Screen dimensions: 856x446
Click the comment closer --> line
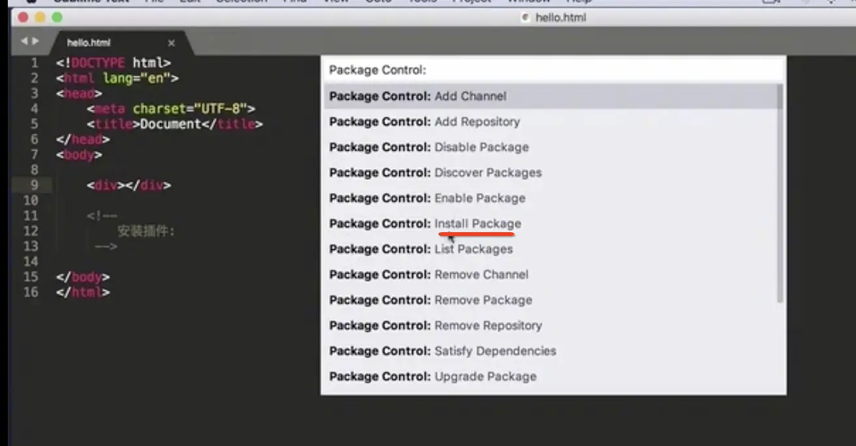106,246
